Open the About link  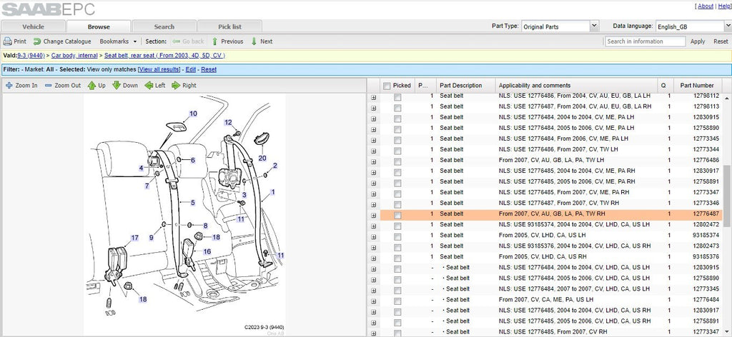pyautogui.click(x=706, y=6)
